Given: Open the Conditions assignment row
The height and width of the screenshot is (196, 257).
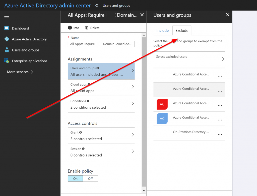Looking at the screenshot, I should (x=101, y=104).
